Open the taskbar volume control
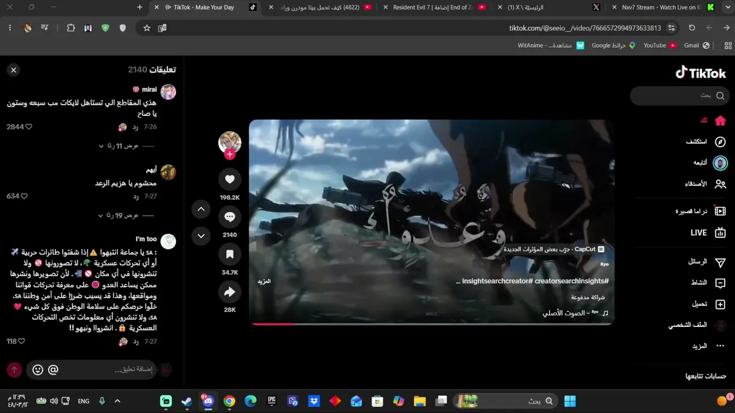Screen dimensions: 735x413 click(x=54, y=401)
